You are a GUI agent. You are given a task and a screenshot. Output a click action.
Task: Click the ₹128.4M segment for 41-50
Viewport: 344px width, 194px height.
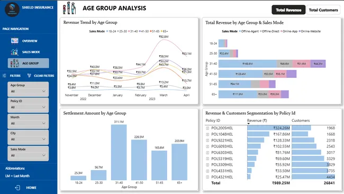tap(241, 74)
